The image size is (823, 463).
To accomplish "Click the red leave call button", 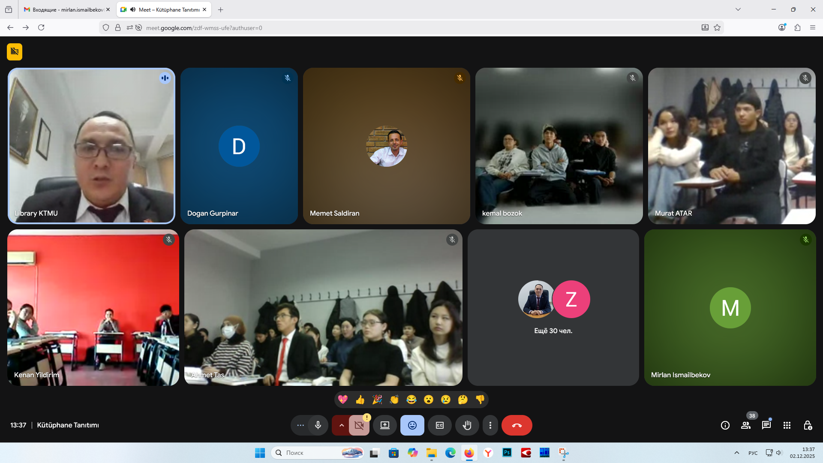I will 517,425.
